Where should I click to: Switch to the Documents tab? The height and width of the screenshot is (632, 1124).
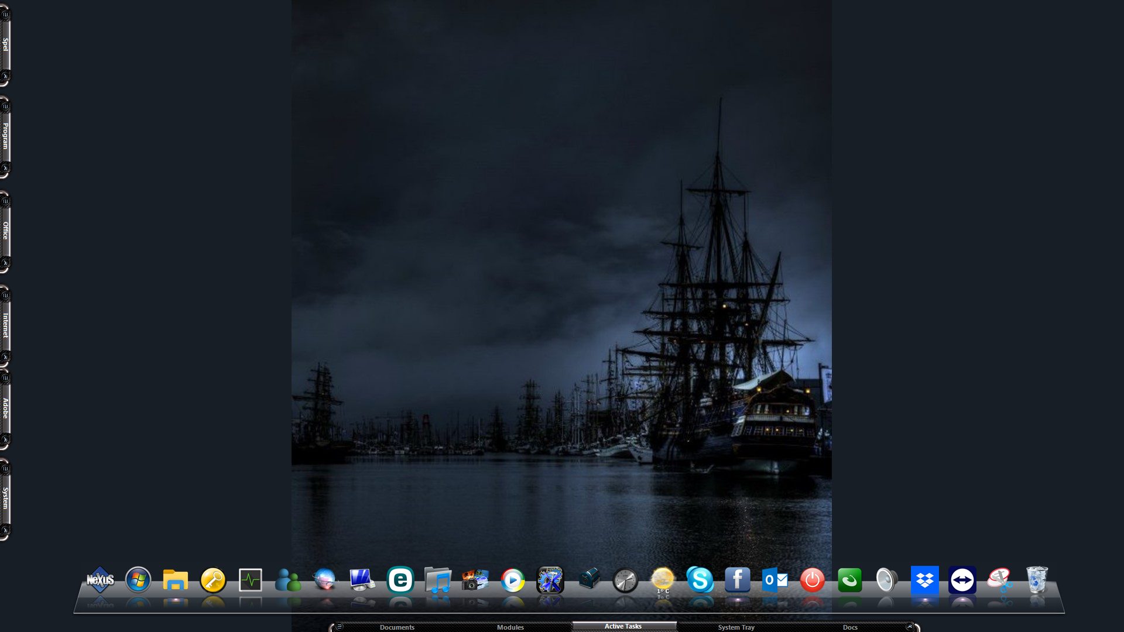(x=397, y=627)
